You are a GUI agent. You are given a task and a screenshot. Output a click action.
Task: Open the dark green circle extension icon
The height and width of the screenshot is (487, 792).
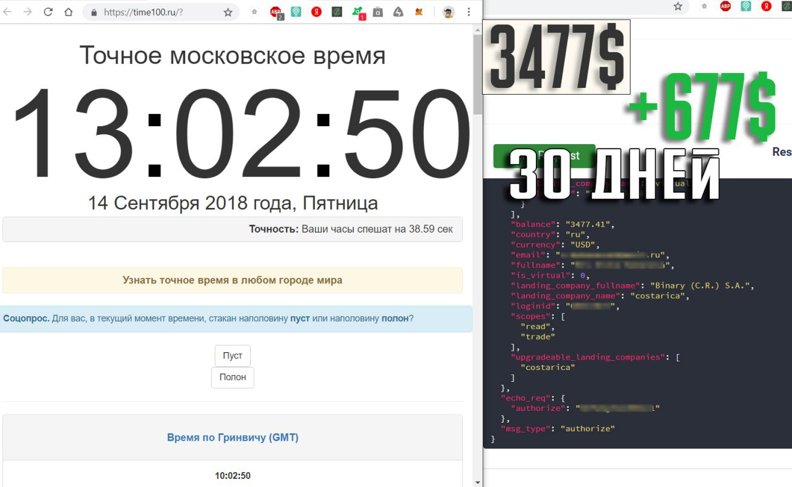(337, 12)
